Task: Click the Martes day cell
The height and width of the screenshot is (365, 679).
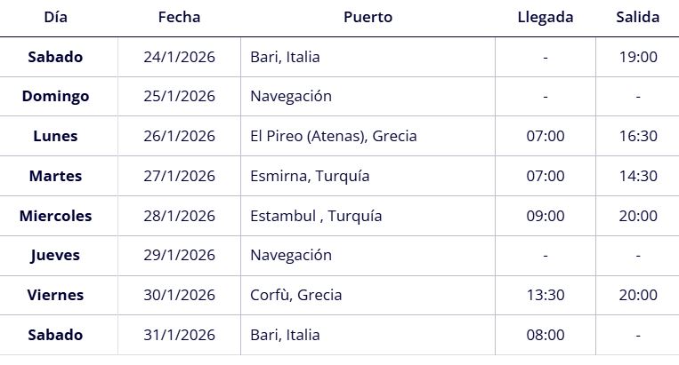Action: pos(55,176)
